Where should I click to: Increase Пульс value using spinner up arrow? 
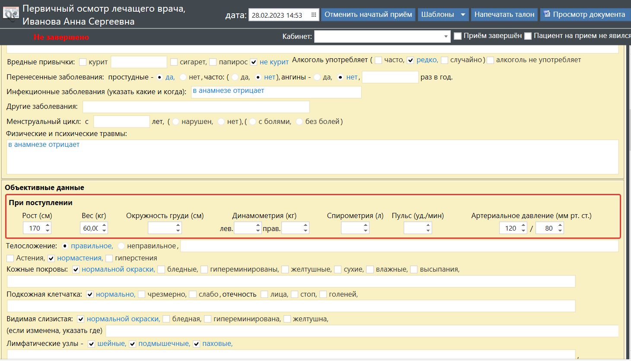[x=428, y=225]
